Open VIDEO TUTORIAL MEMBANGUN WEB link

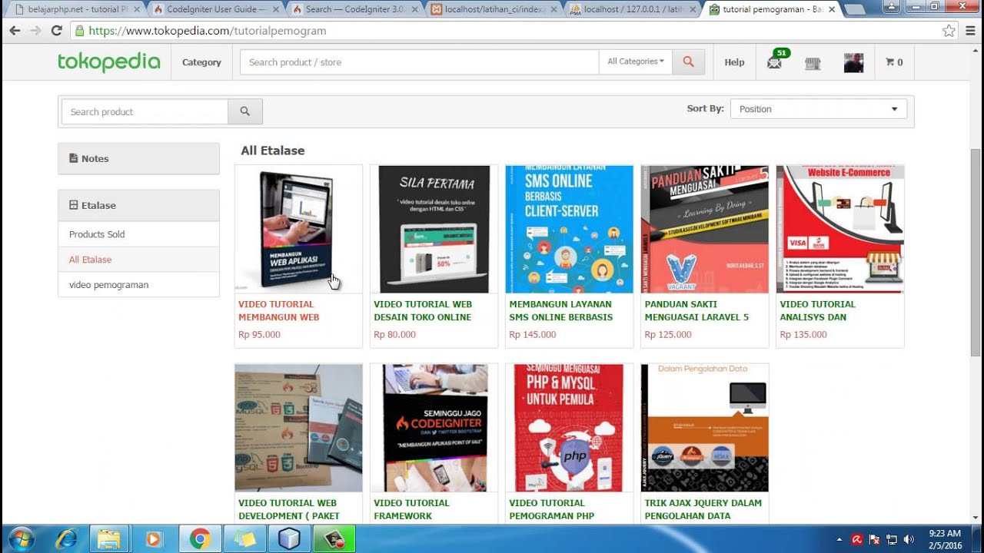pyautogui.click(x=278, y=310)
